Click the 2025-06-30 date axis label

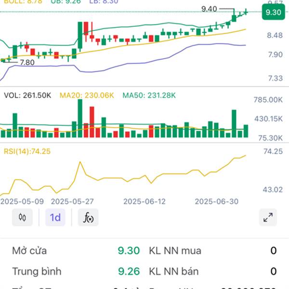[217, 201]
